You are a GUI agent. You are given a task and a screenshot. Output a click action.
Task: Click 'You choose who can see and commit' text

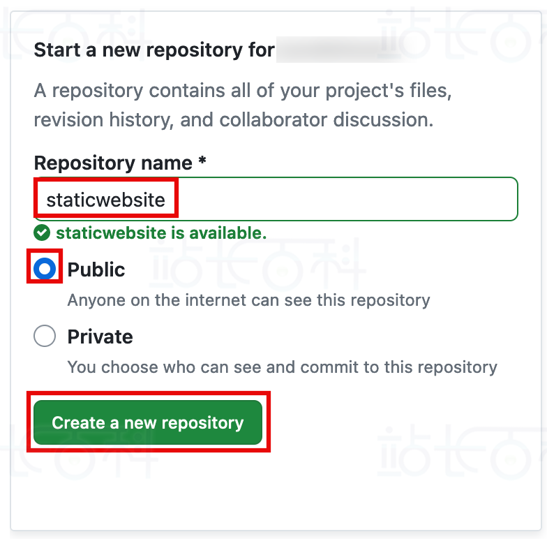tap(282, 367)
